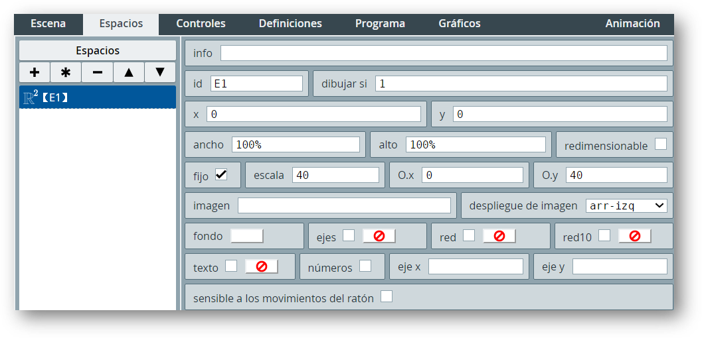Open the ejes color picker button
Image resolution: width=702 pixels, height=338 pixels.
point(379,236)
